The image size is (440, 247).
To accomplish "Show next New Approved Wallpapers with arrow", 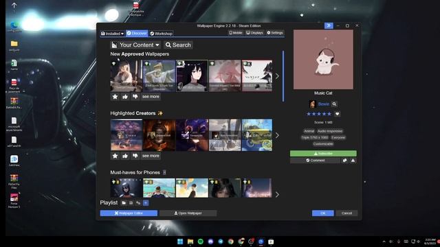I will 277,76.
